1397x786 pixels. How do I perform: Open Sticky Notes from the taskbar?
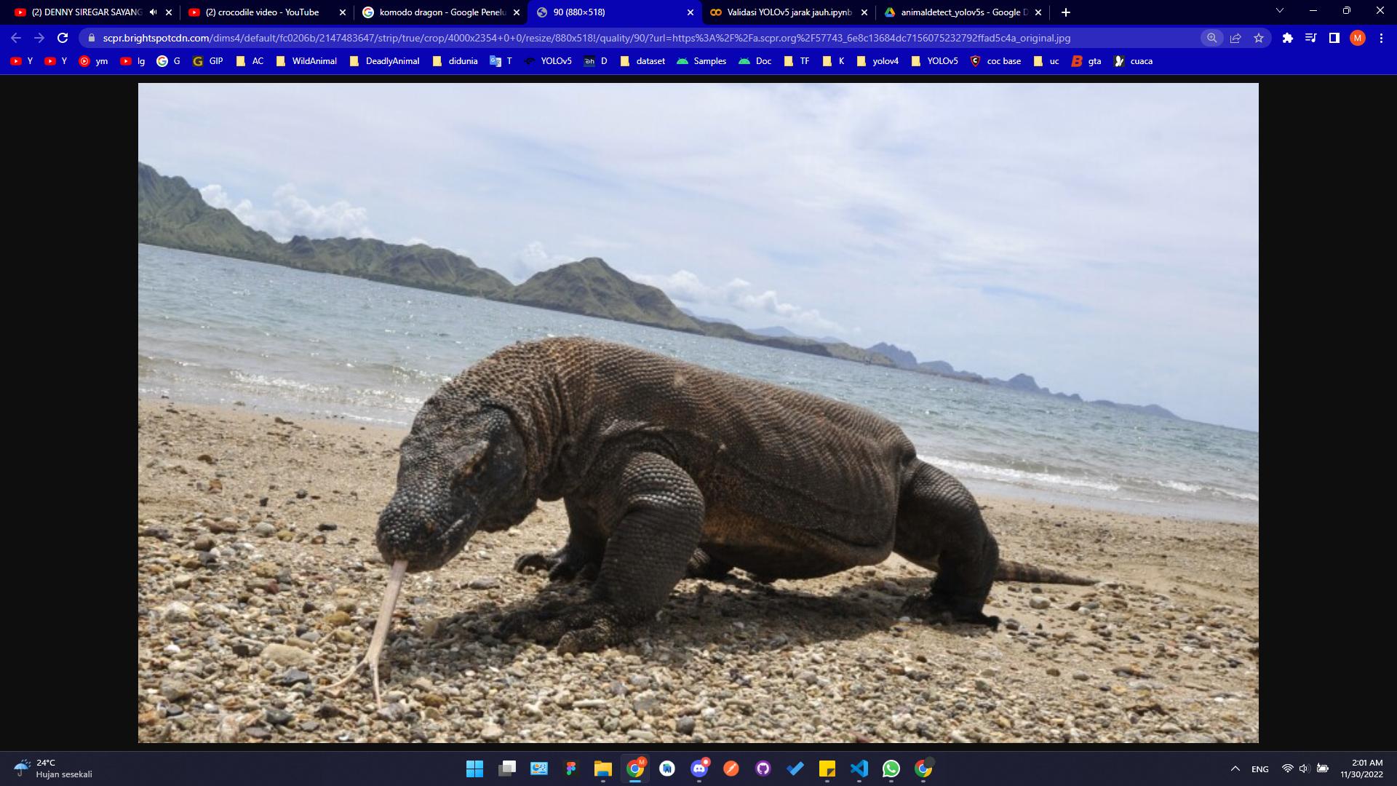point(827,769)
